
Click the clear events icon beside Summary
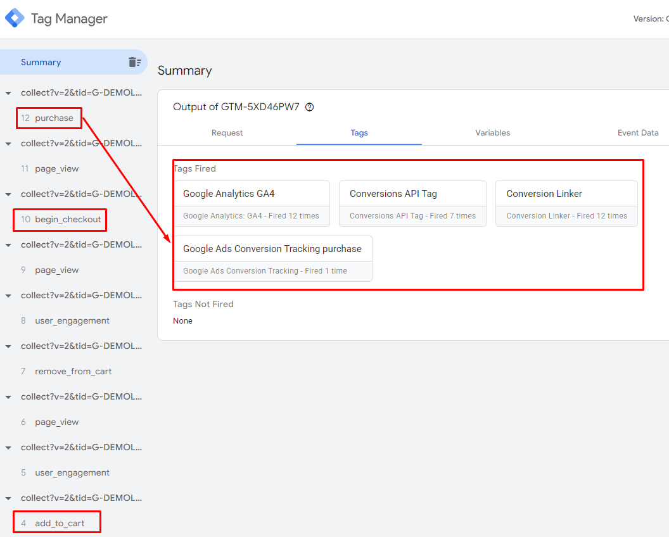click(x=134, y=62)
